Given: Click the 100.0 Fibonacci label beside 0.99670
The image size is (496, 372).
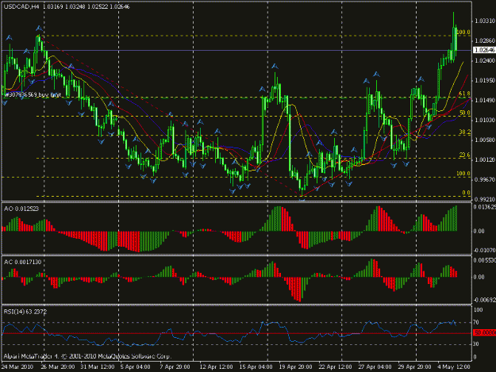Looking at the screenshot, I should [463, 174].
